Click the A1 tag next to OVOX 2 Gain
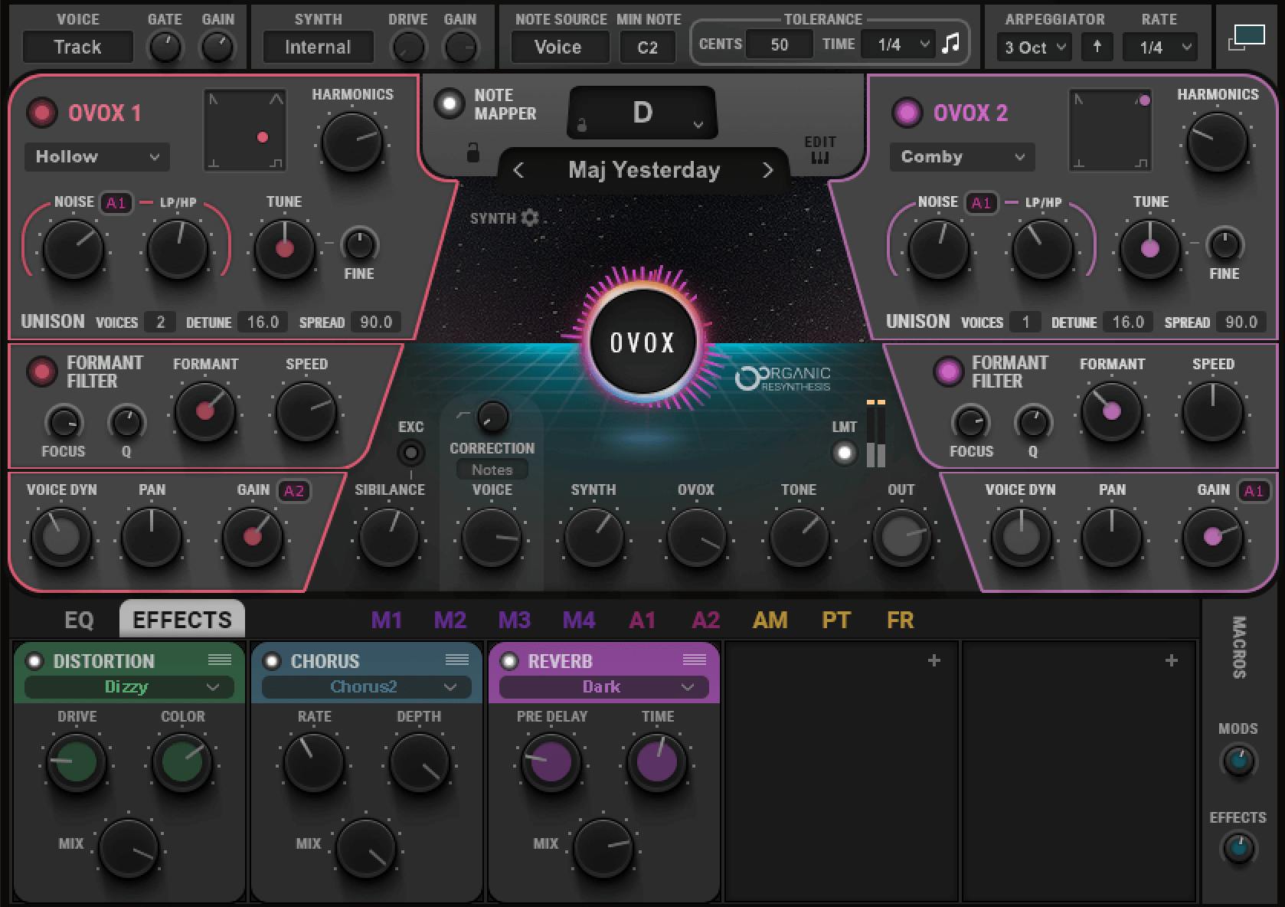 (1254, 491)
